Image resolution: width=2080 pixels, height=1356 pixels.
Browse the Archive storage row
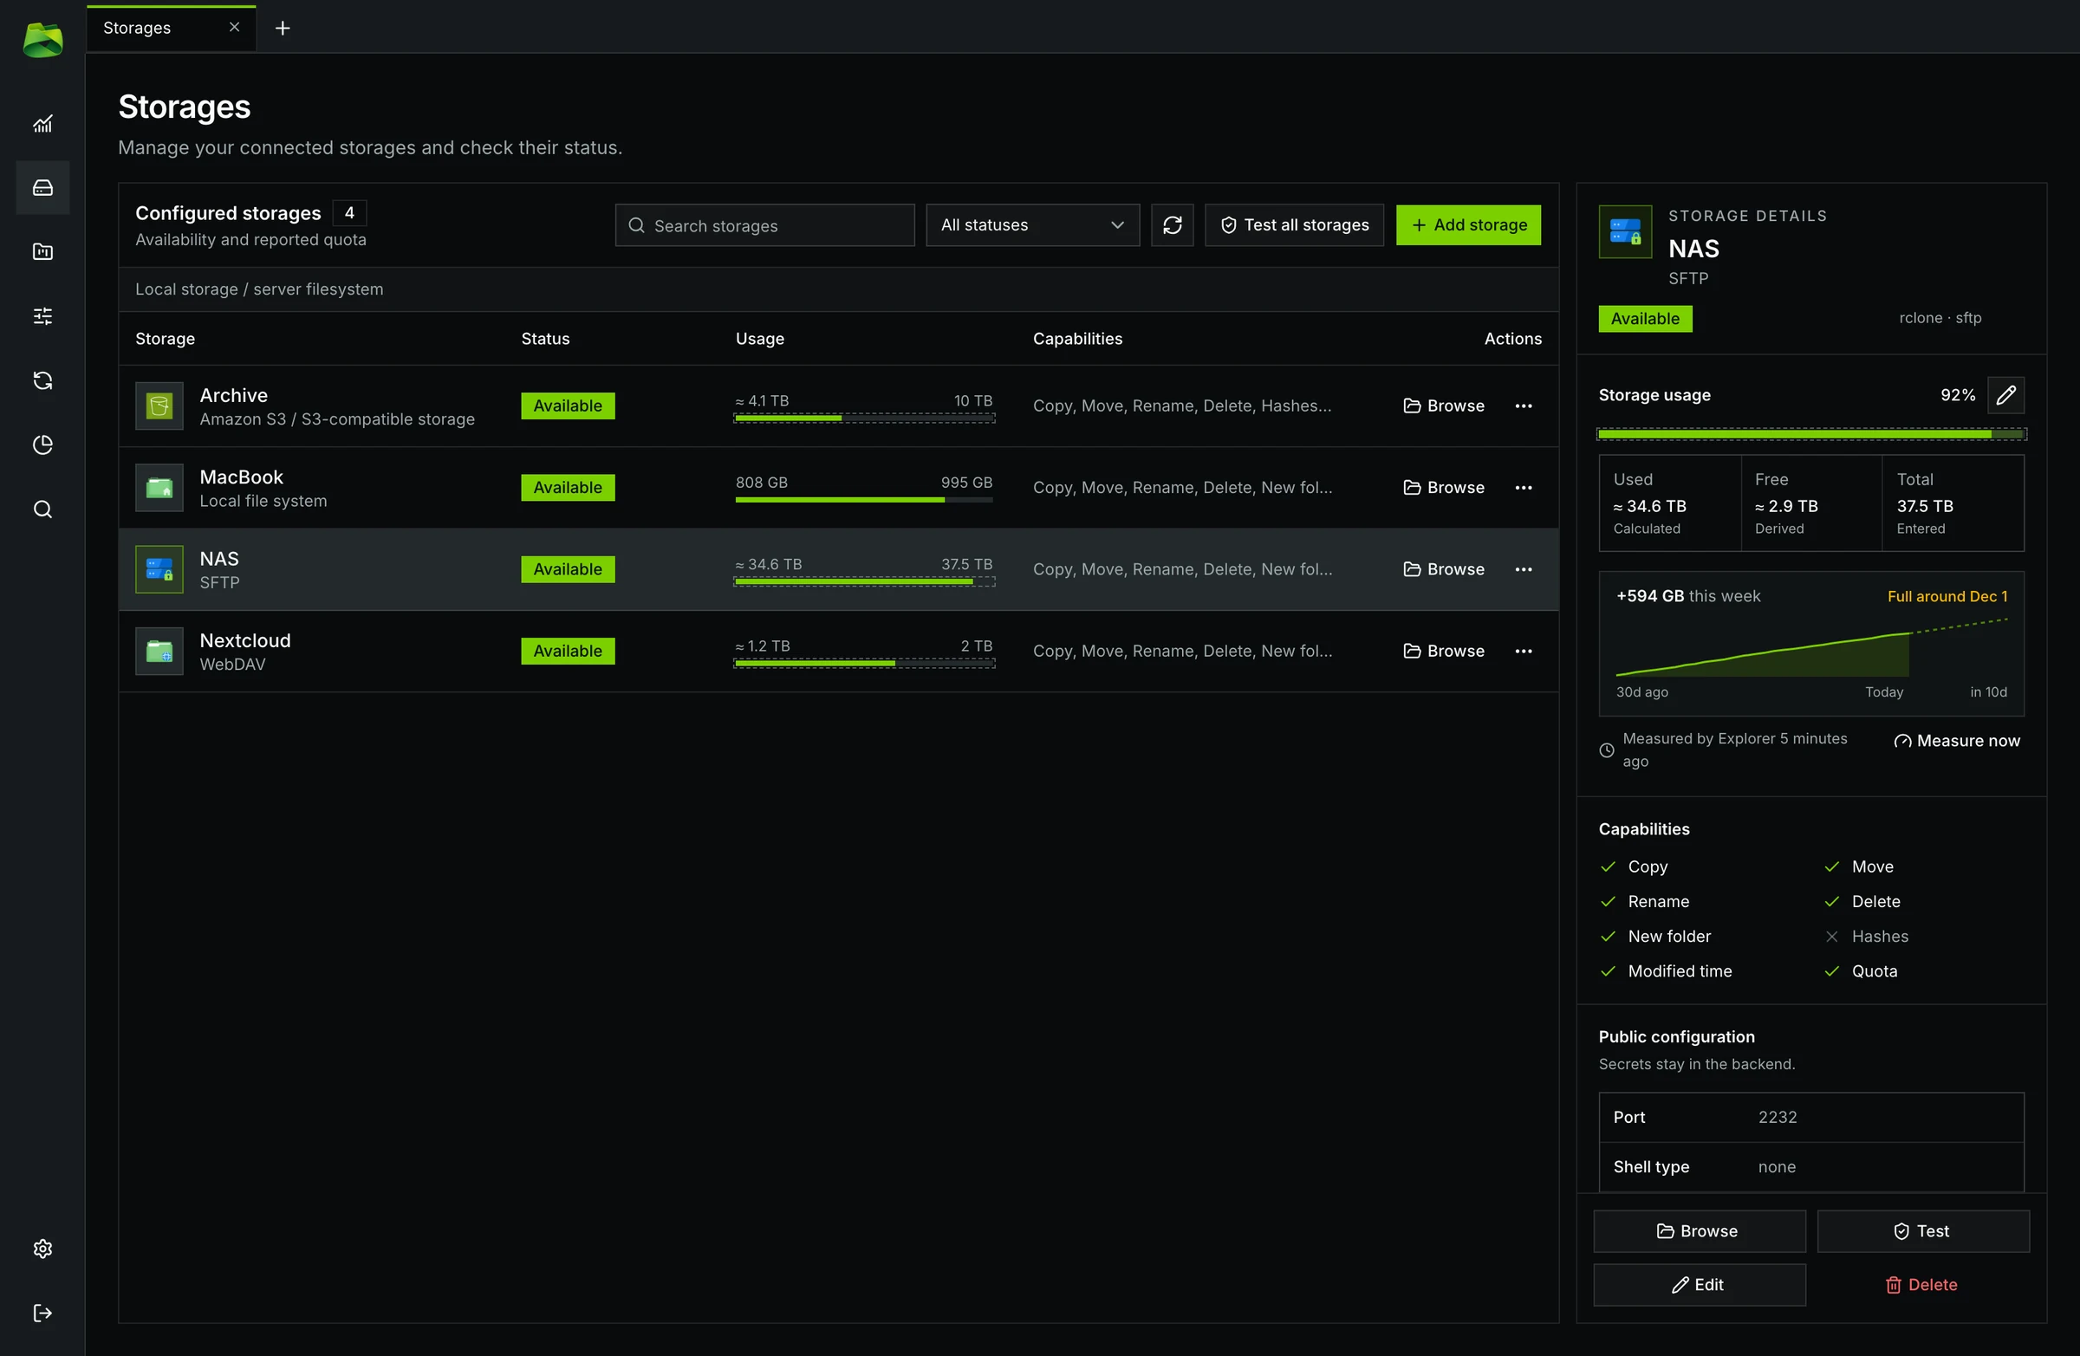coord(1444,406)
